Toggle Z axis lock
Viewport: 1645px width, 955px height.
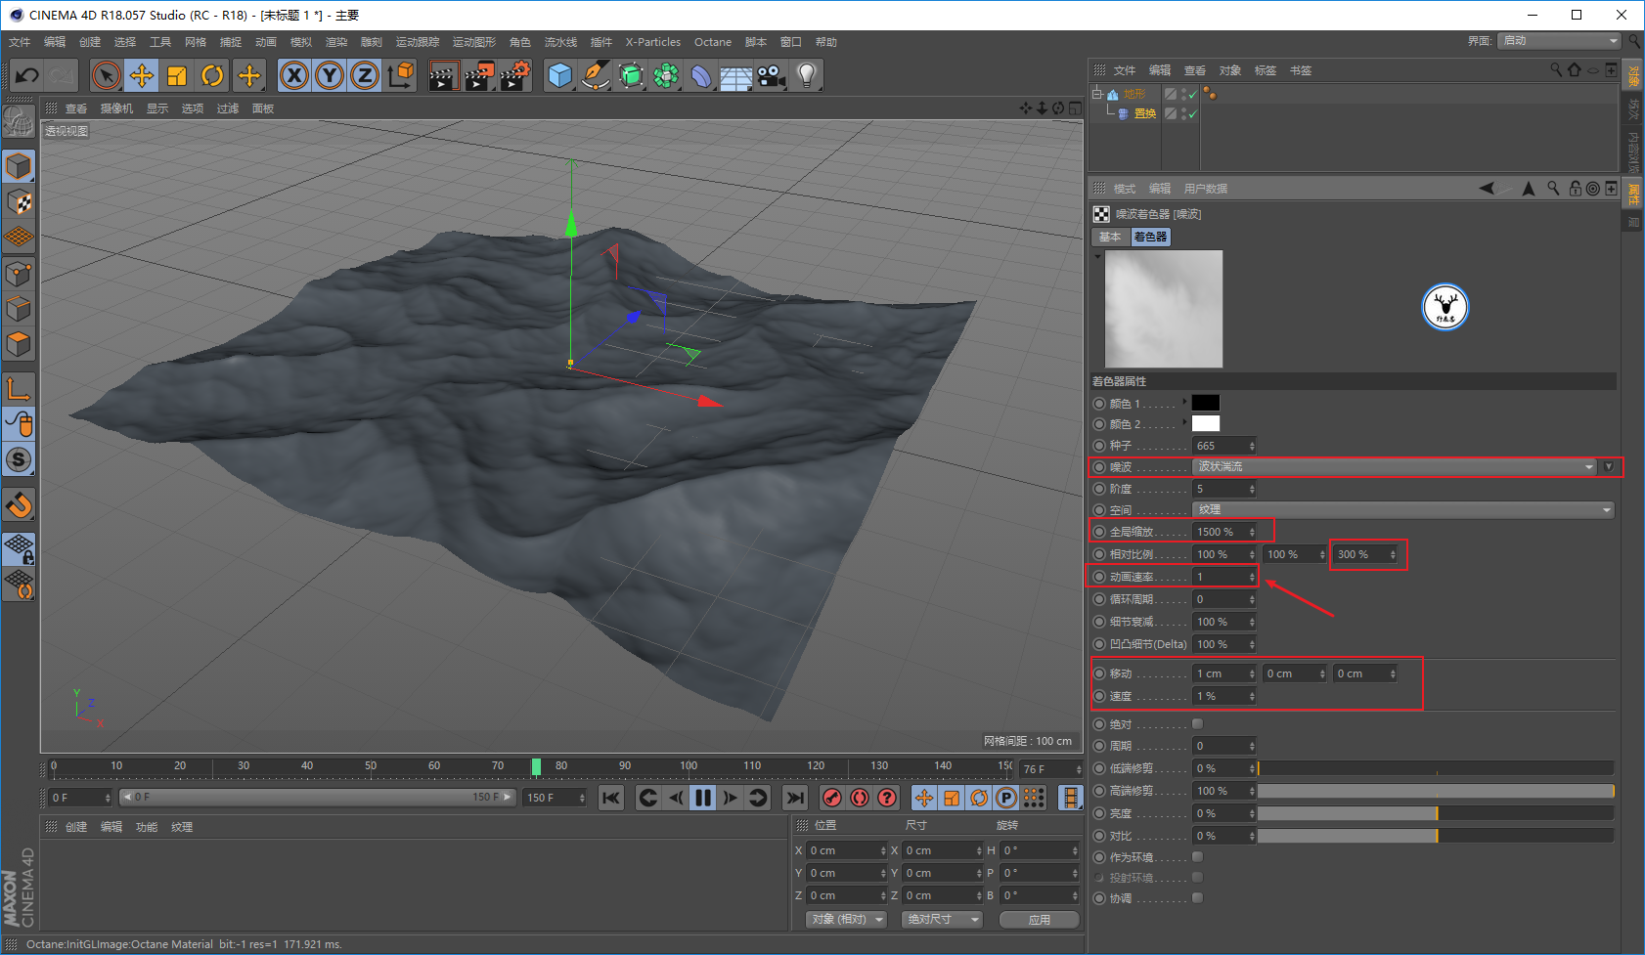coord(365,75)
